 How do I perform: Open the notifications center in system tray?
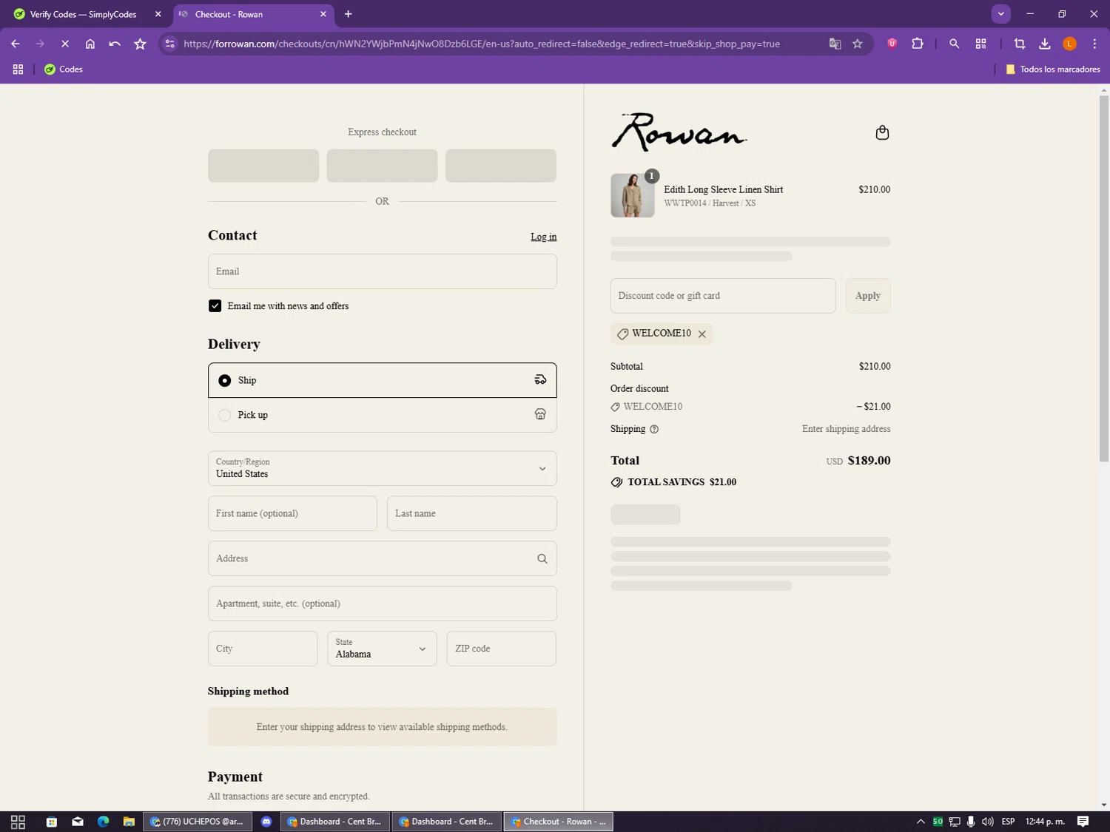(x=1083, y=822)
